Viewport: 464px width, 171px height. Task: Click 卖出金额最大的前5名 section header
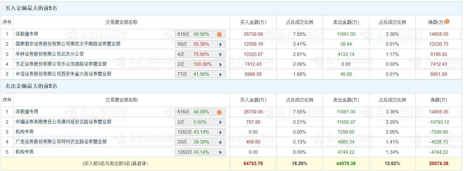click(31, 86)
